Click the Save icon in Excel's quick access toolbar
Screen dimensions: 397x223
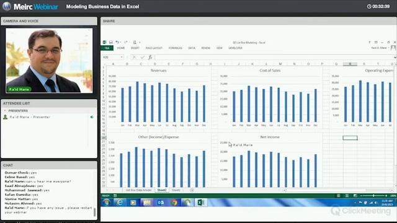(110, 42)
